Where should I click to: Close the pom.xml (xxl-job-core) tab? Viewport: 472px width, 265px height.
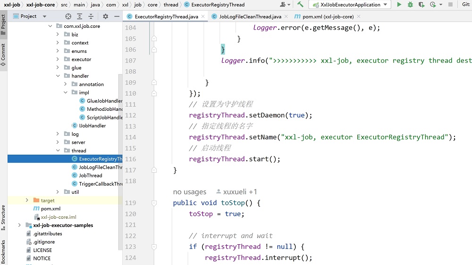pyautogui.click(x=359, y=17)
